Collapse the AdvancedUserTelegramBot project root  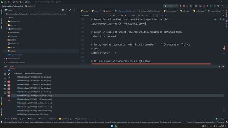coord(4,14)
